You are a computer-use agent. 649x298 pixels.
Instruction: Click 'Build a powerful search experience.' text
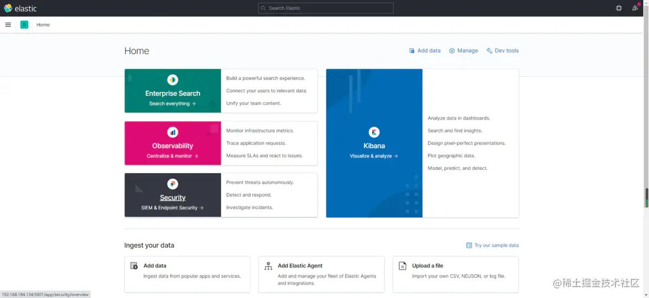pyautogui.click(x=266, y=78)
